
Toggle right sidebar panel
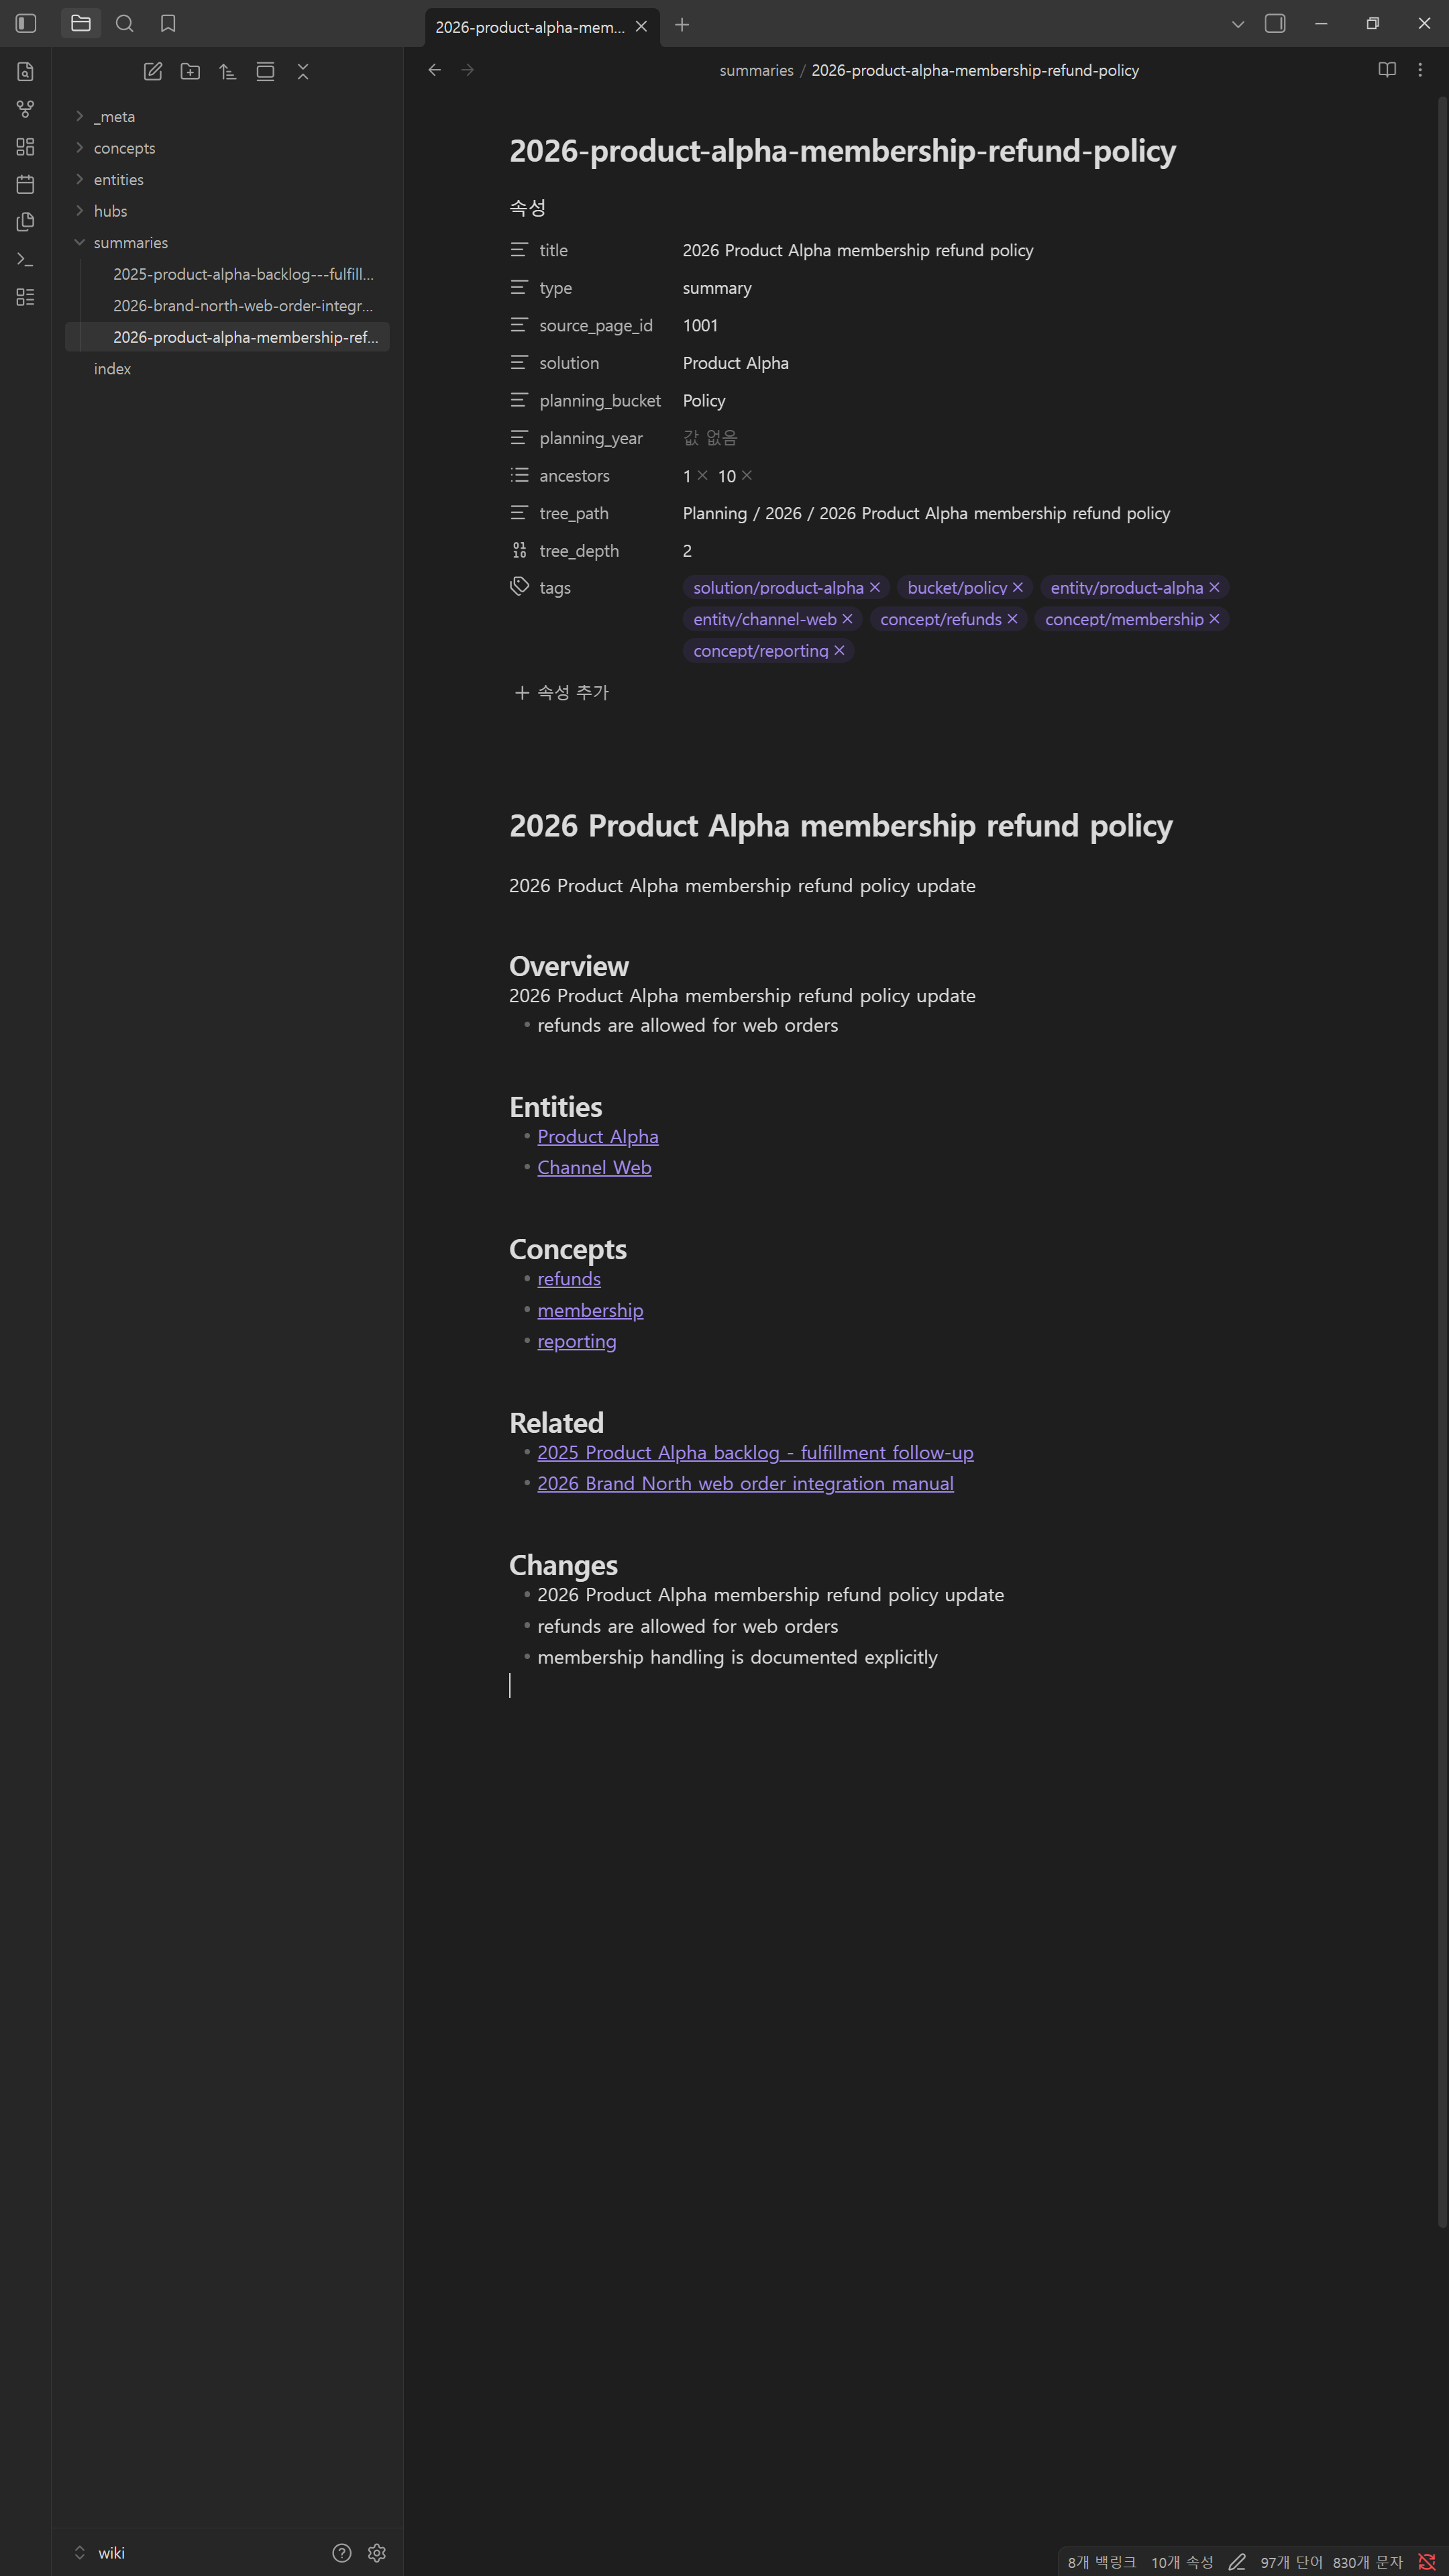1275,23
